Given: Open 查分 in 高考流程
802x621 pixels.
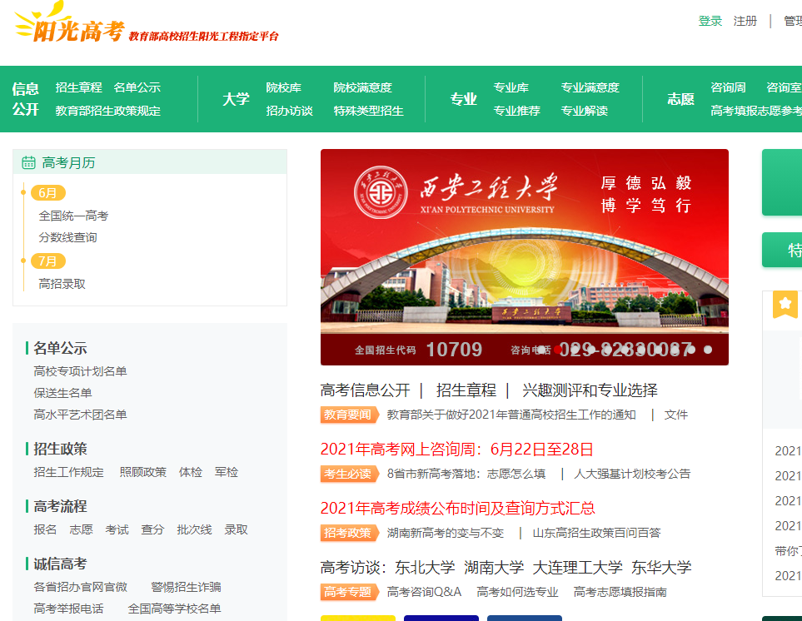Looking at the screenshot, I should 152,529.
